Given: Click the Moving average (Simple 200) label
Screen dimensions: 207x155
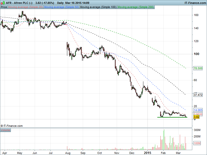Looking at the screenshot, I should click(x=136, y=7).
